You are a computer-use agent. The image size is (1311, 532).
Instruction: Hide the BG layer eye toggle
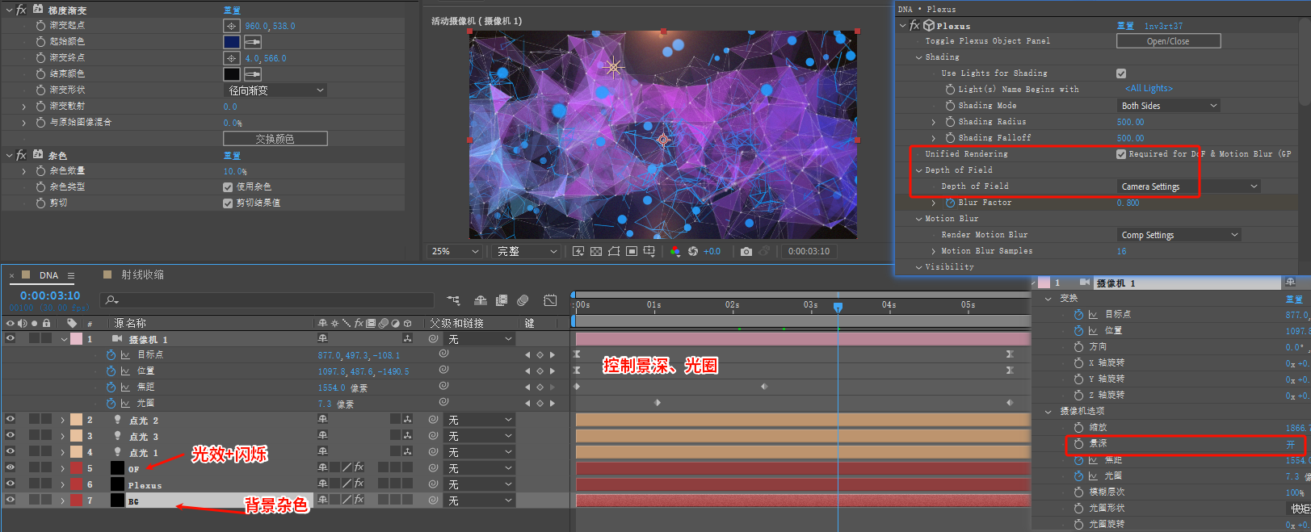(x=11, y=500)
